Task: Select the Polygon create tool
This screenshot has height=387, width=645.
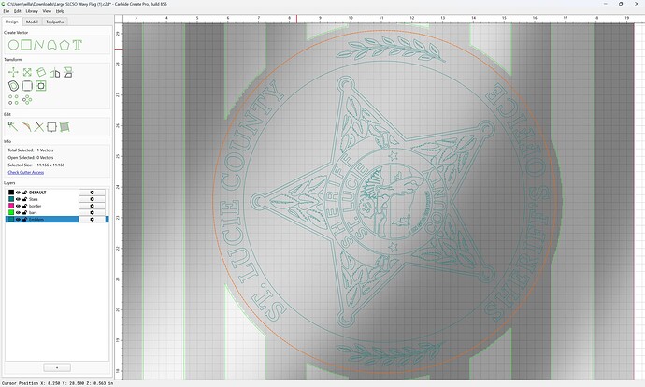Action: pyautogui.click(x=64, y=45)
